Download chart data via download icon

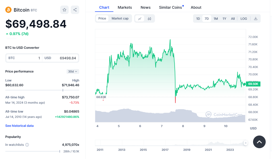coord(255,19)
